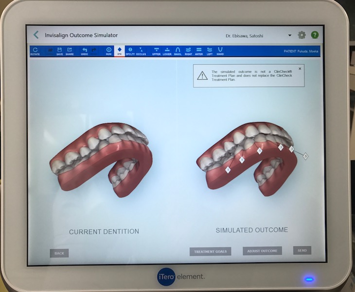The width and height of the screenshot is (355, 292).
Task: Open settings with the gear icon
Action: tap(302, 35)
